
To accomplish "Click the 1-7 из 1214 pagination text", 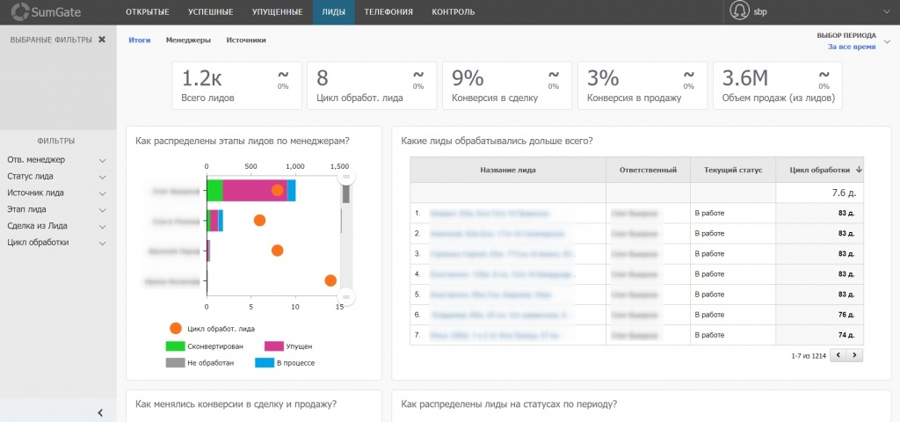I will click(x=809, y=356).
